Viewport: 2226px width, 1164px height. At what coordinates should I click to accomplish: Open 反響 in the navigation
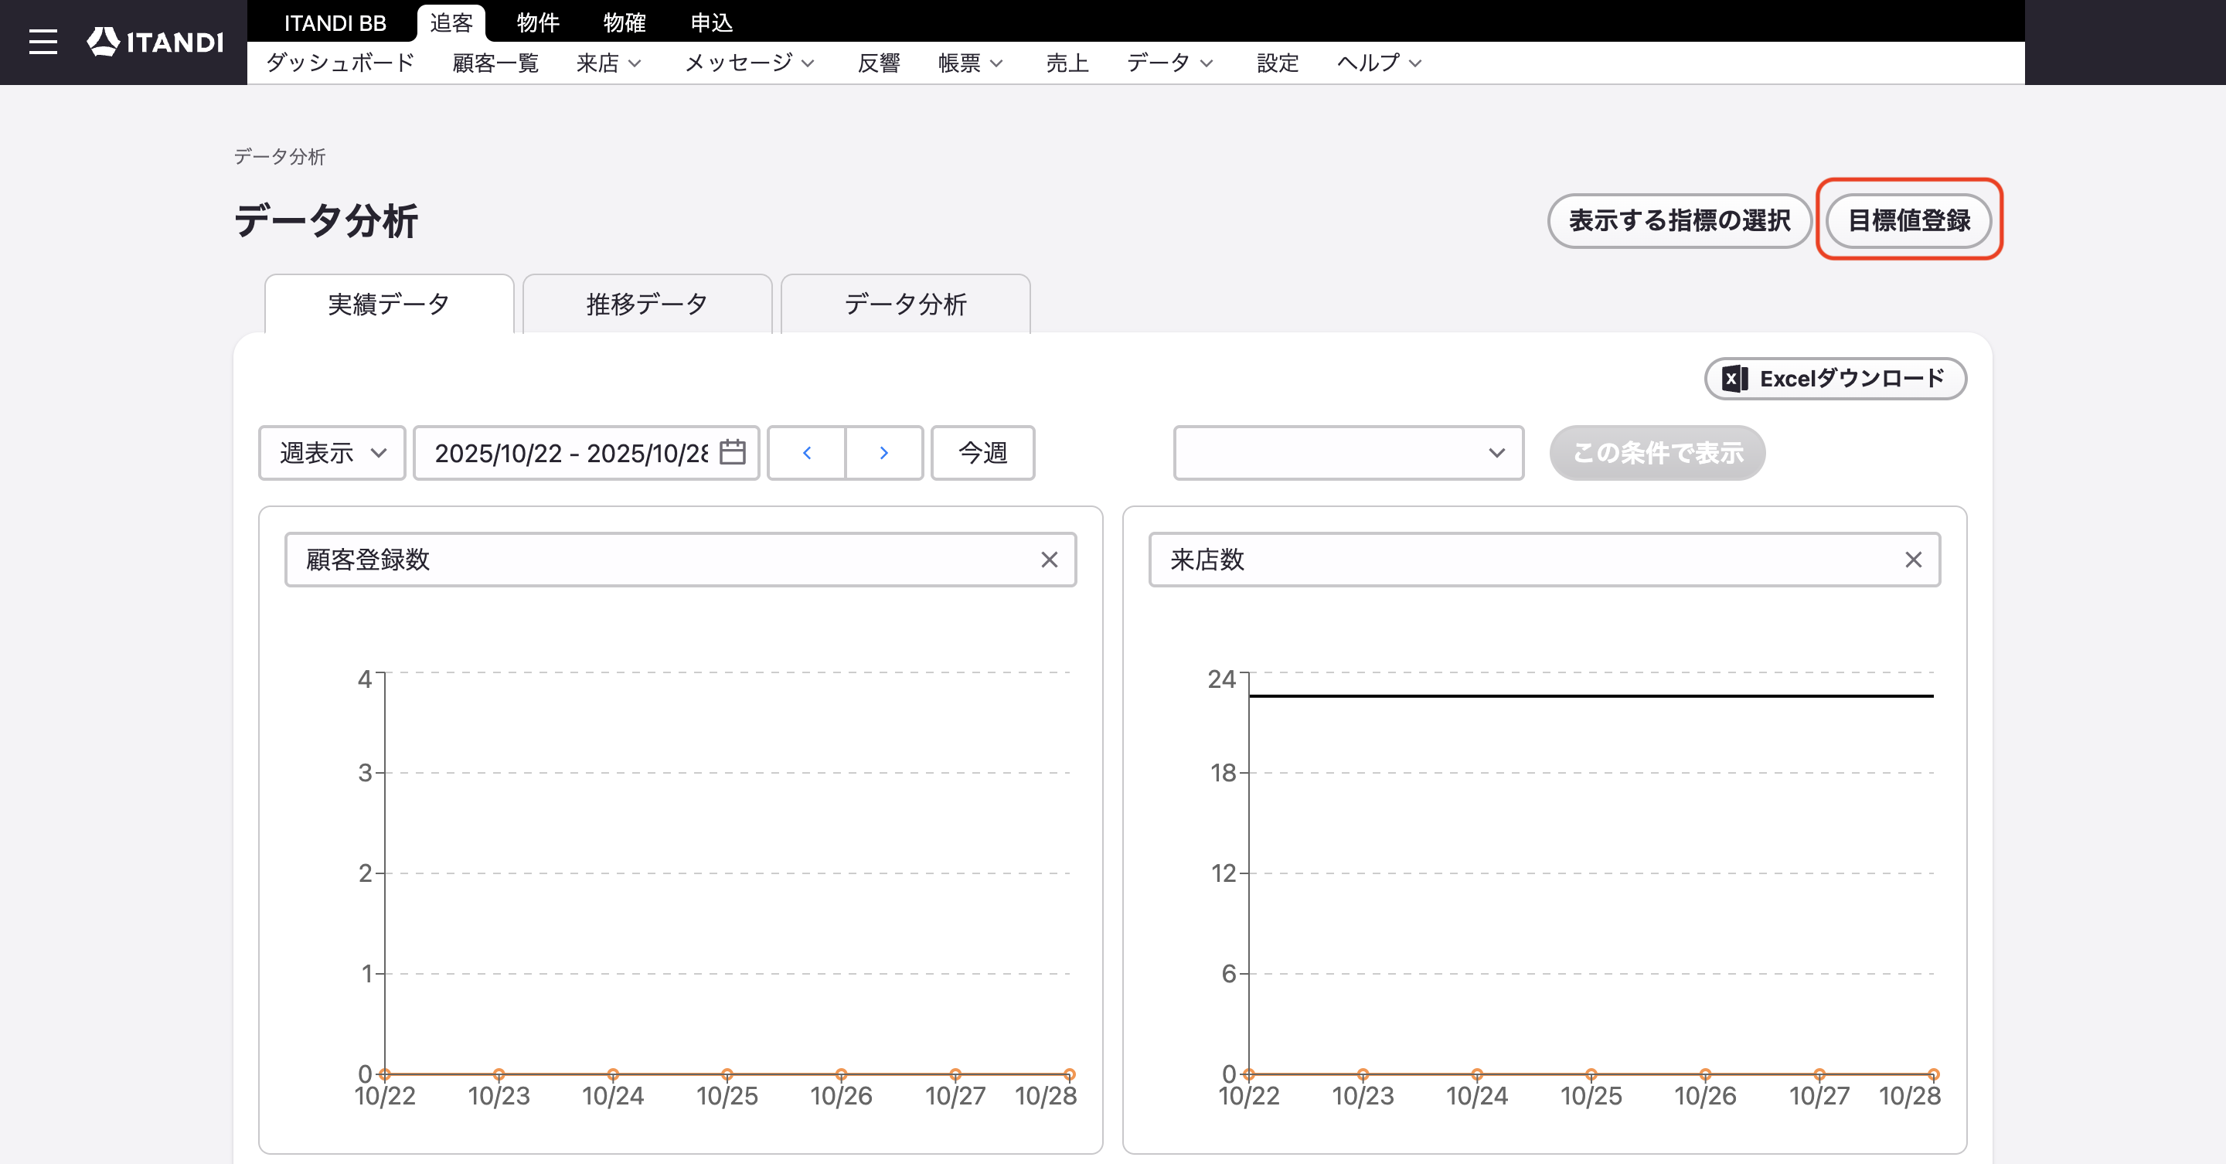[879, 63]
